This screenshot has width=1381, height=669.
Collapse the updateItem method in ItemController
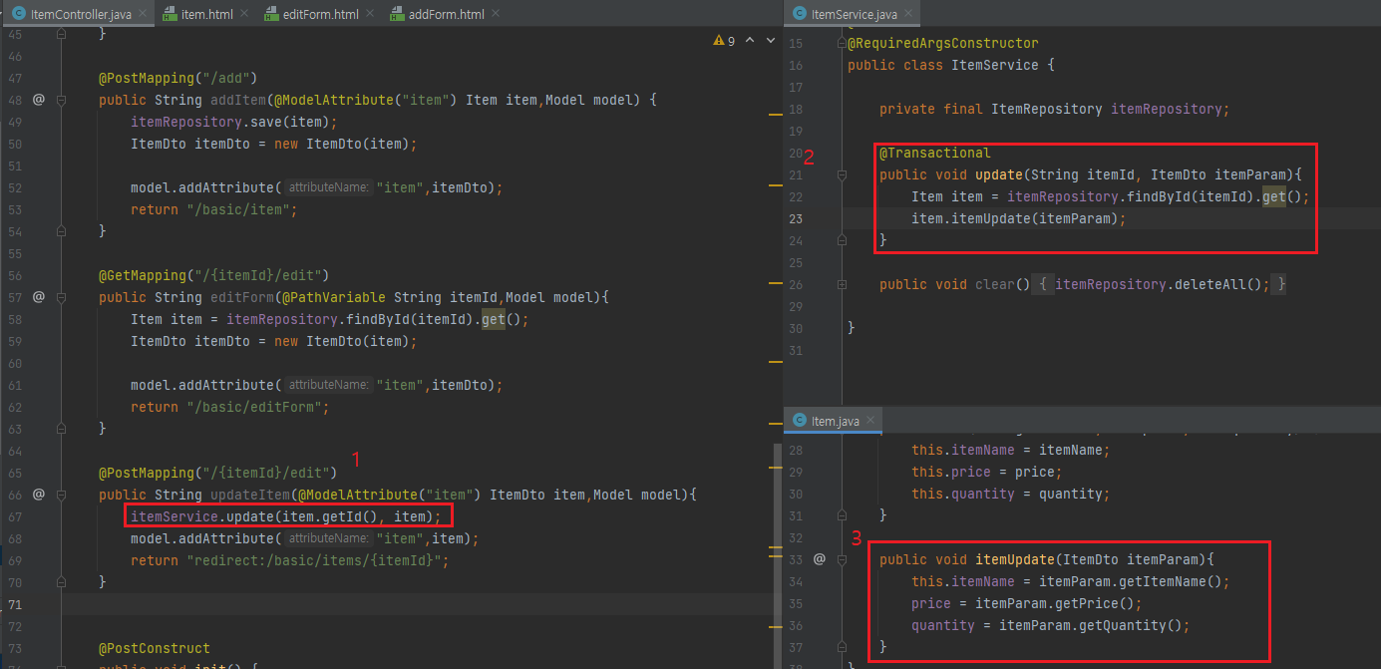62,495
